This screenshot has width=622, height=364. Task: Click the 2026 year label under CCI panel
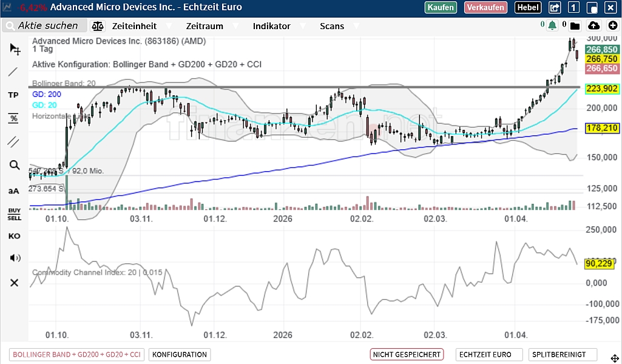(x=282, y=335)
